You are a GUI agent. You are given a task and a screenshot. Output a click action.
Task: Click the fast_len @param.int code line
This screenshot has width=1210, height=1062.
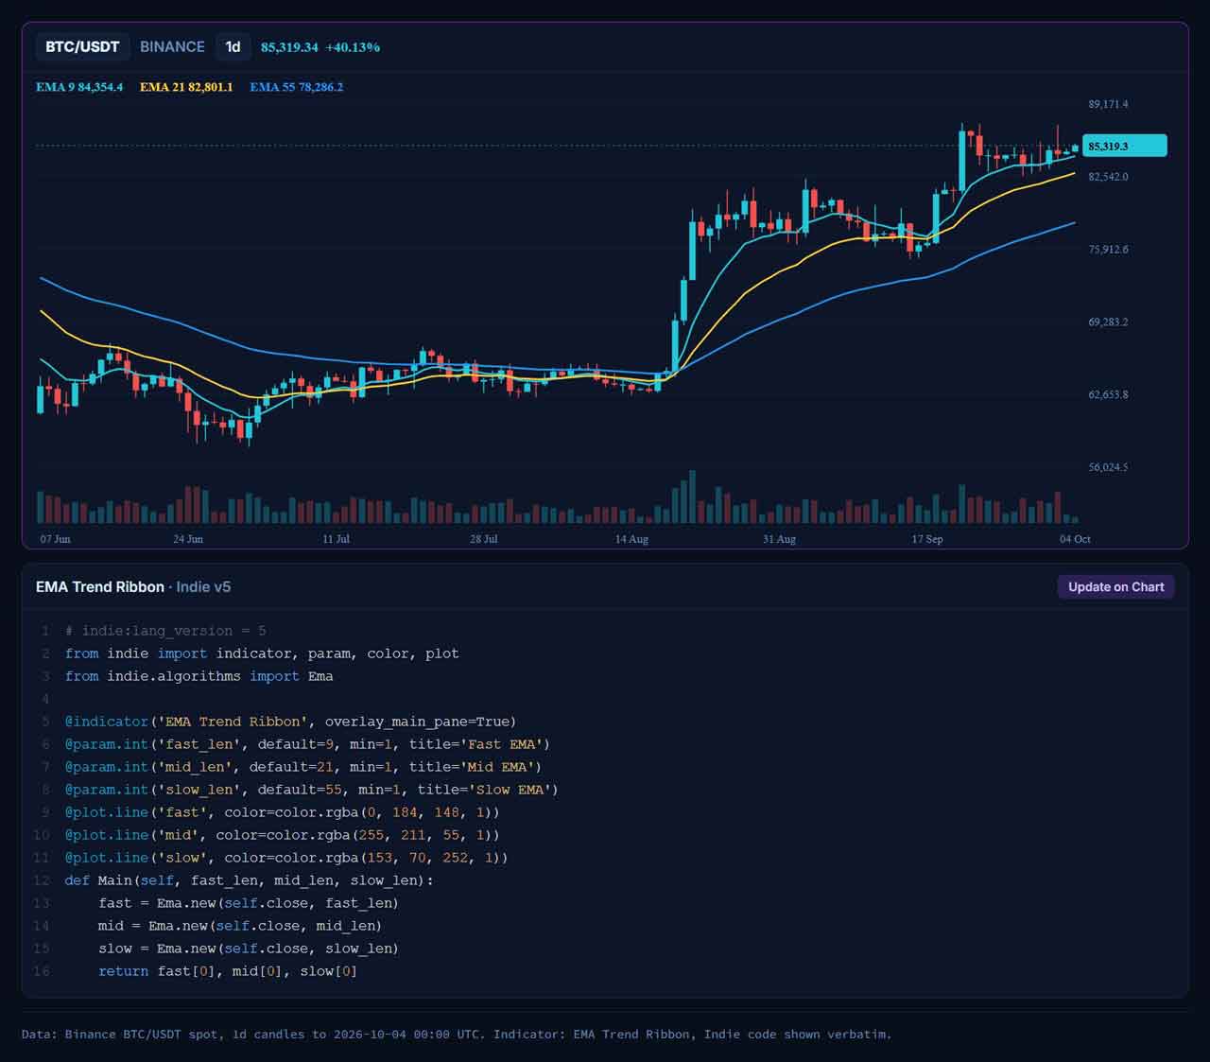tap(307, 744)
